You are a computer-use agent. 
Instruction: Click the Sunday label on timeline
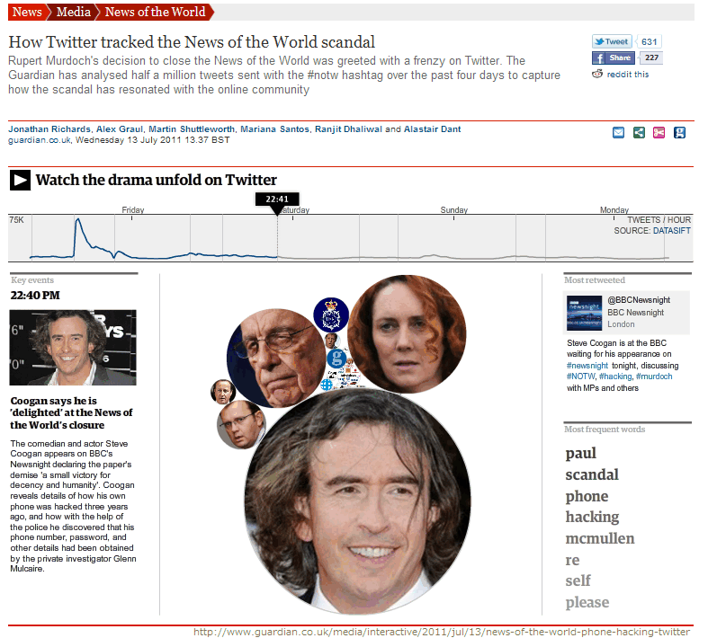click(453, 210)
